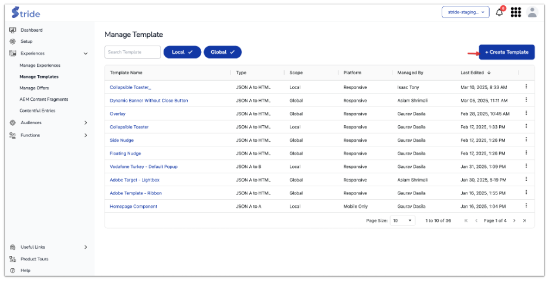The height and width of the screenshot is (281, 549).
Task: Click the Dashboard sidebar icon
Action: (12, 30)
